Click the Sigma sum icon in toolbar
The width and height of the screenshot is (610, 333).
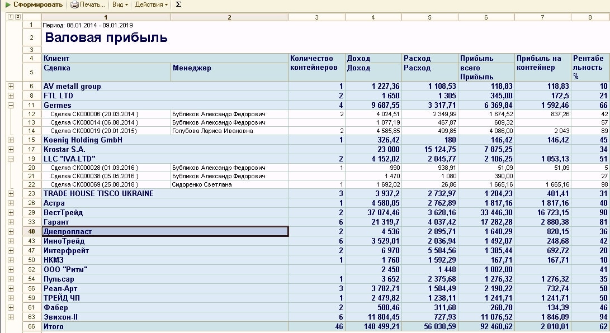tap(178, 4)
